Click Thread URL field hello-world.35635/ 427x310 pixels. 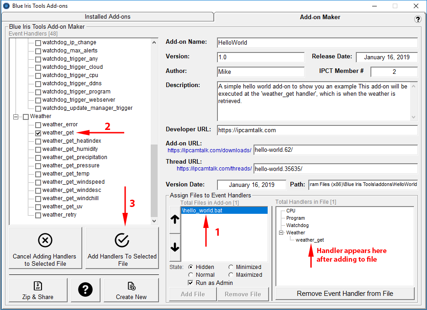point(336,169)
